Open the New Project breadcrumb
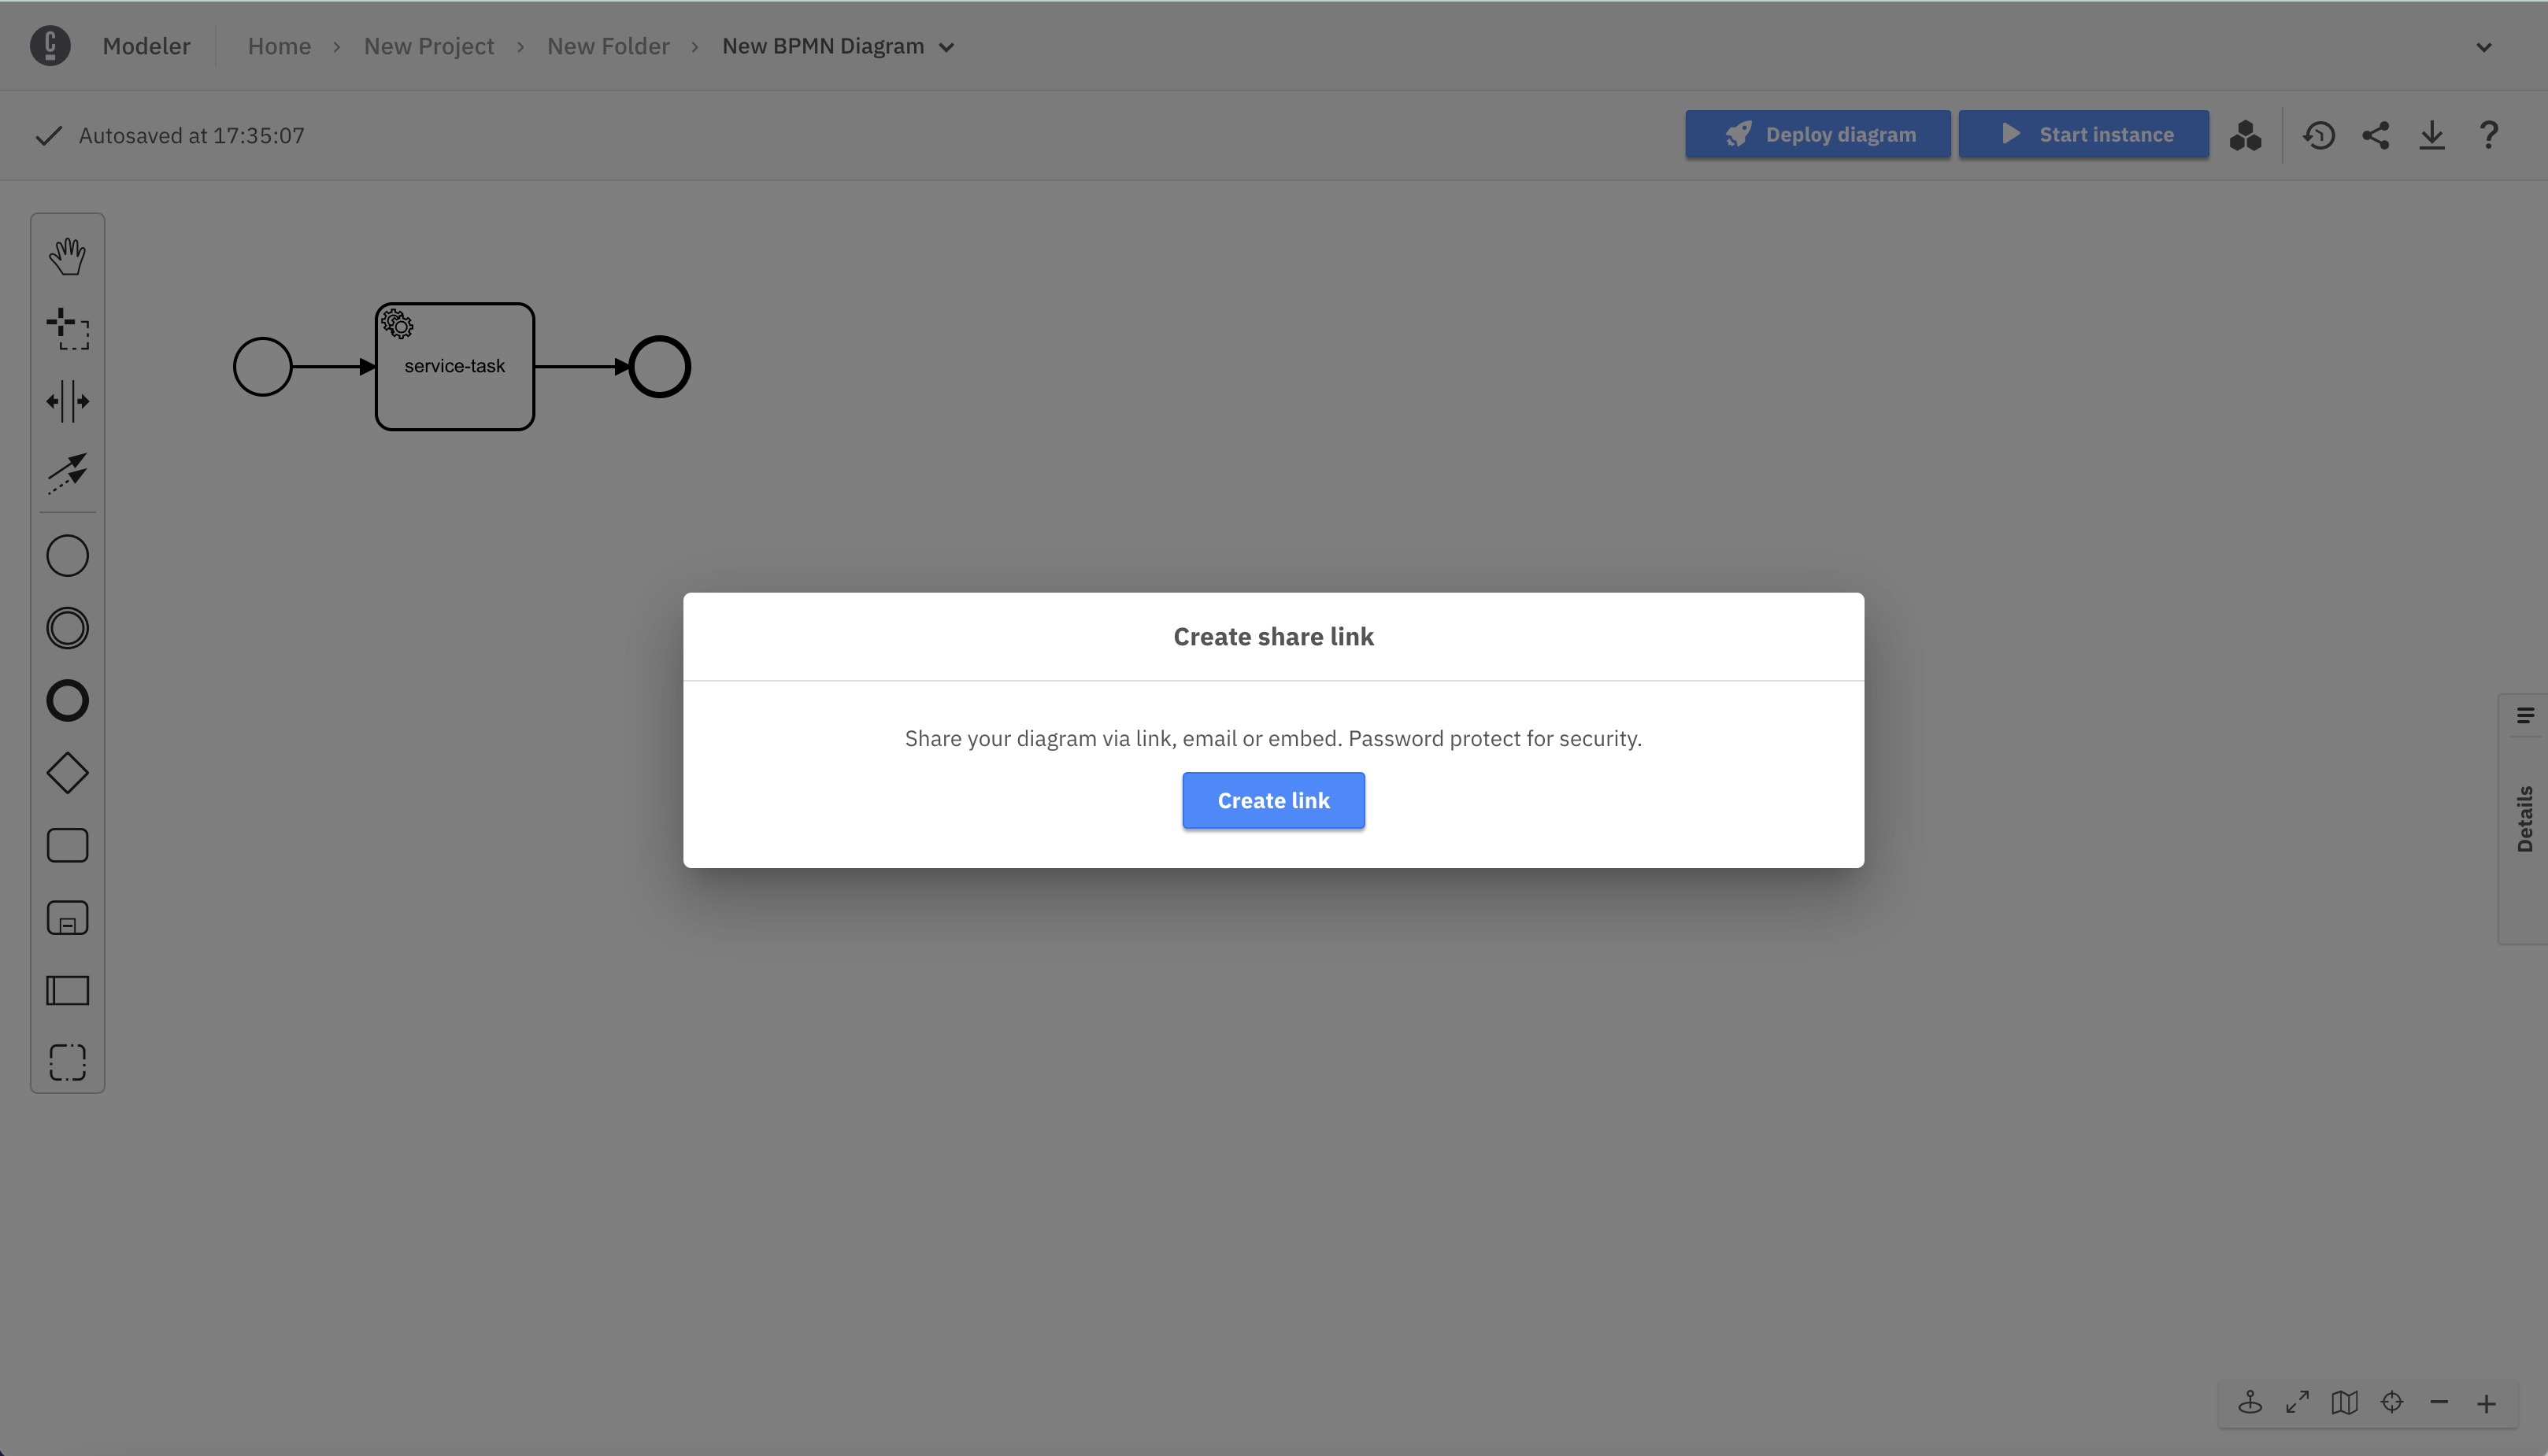Screen dimensions: 2548x1456 pyautogui.click(x=428, y=46)
